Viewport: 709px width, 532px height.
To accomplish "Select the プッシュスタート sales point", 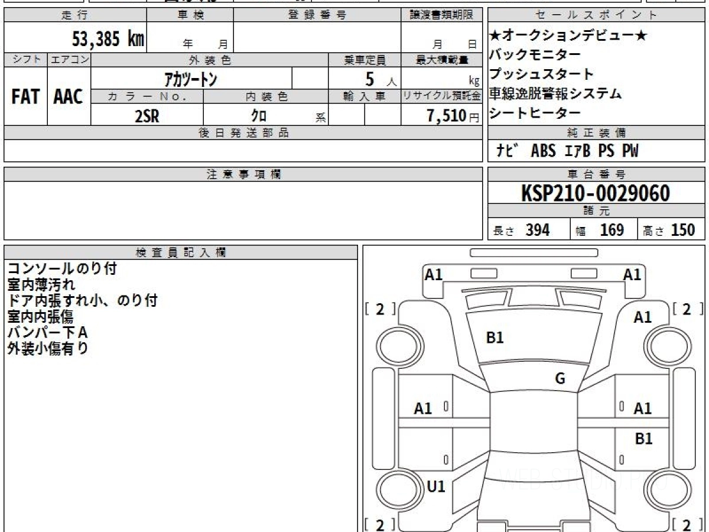I will coord(542,74).
